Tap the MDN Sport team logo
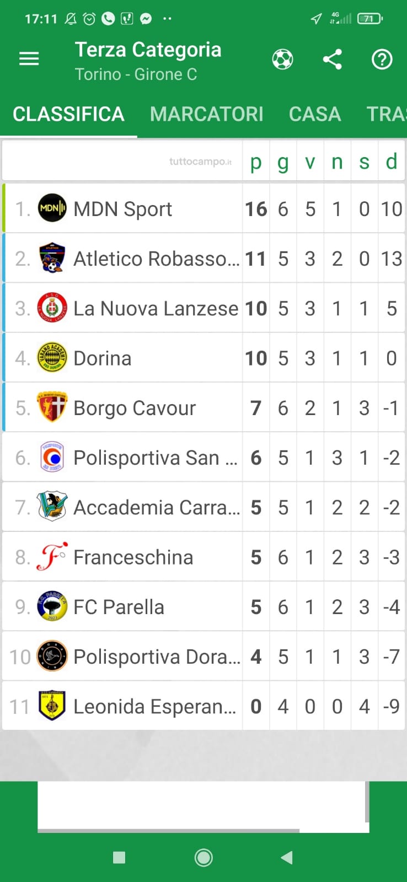The width and height of the screenshot is (407, 882). pos(52,208)
